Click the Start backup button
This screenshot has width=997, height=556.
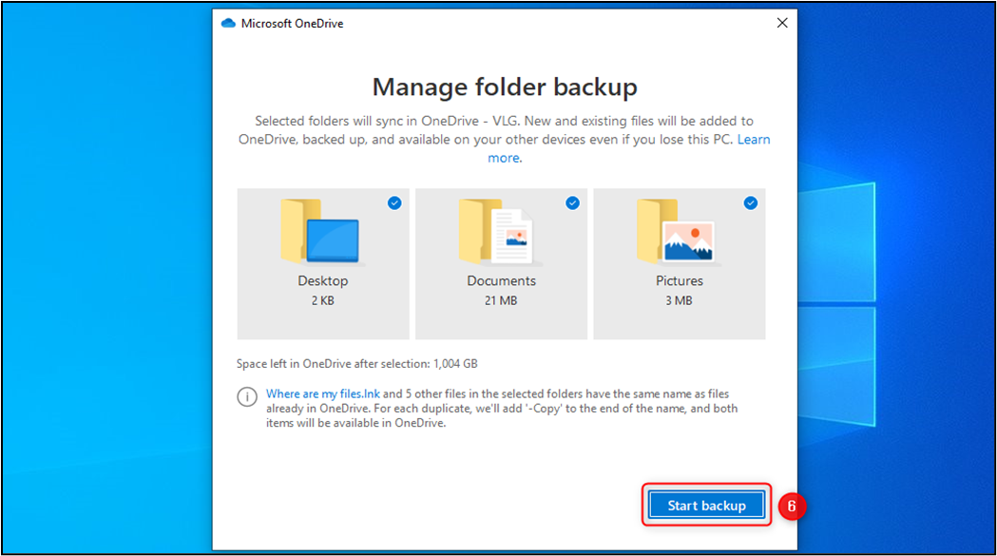(706, 505)
